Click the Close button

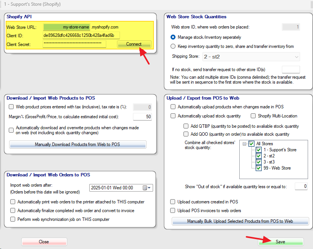(44, 242)
